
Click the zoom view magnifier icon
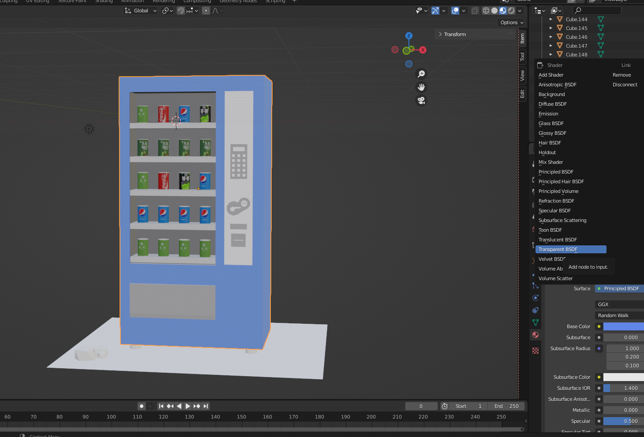point(421,74)
